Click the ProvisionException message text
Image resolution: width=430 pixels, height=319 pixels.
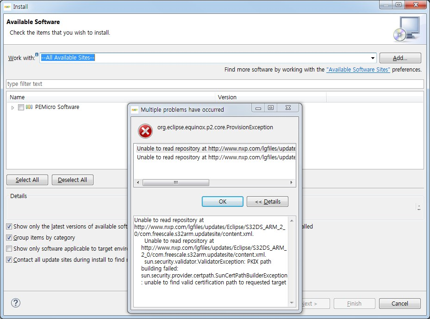pos(215,127)
